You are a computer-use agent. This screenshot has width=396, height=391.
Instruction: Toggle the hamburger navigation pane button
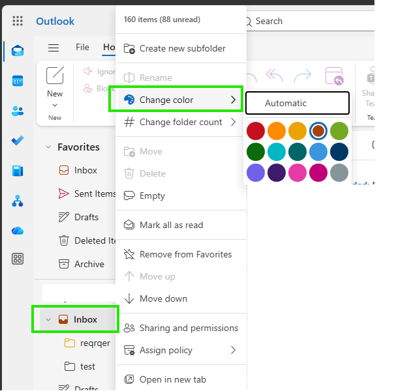tap(53, 48)
